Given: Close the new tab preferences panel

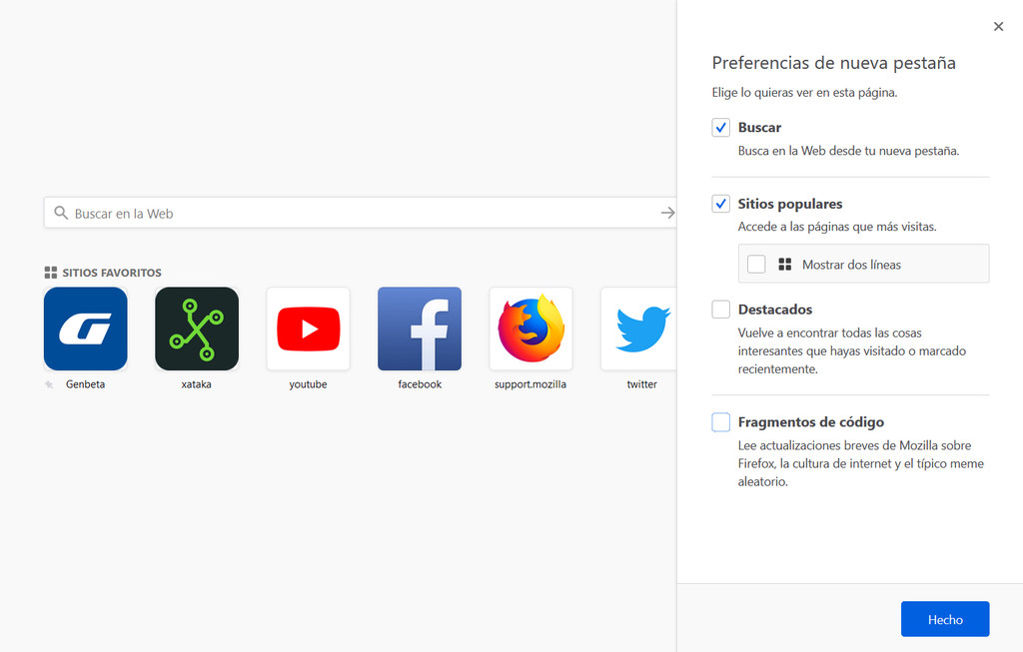Looking at the screenshot, I should point(998,26).
